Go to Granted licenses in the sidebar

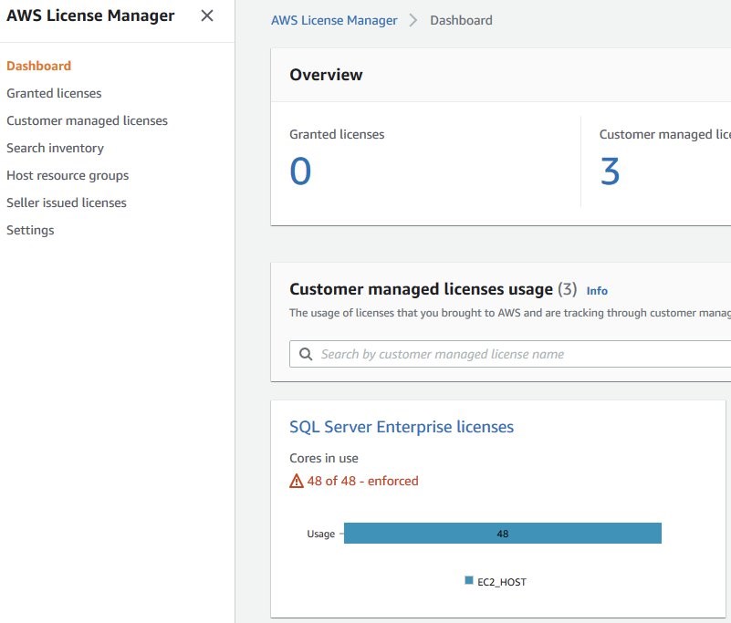click(x=54, y=93)
